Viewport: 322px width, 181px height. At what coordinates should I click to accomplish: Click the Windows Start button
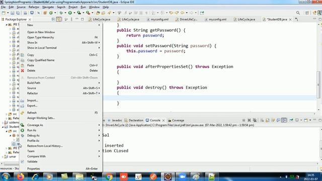point(6,176)
